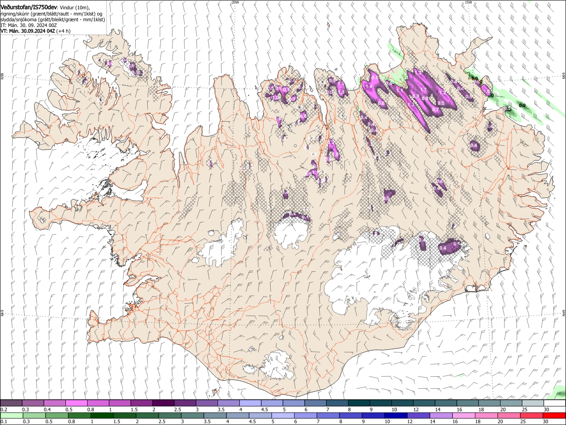Click the snow scale swatch labeled 0.2
The width and height of the screenshot is (566, 425).
point(11,403)
